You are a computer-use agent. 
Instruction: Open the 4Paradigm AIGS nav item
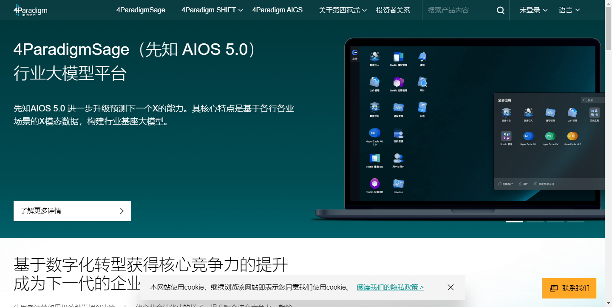(278, 10)
